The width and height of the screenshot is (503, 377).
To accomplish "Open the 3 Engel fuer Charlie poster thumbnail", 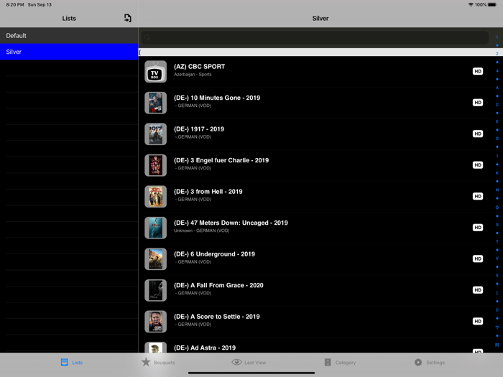I will click(156, 165).
